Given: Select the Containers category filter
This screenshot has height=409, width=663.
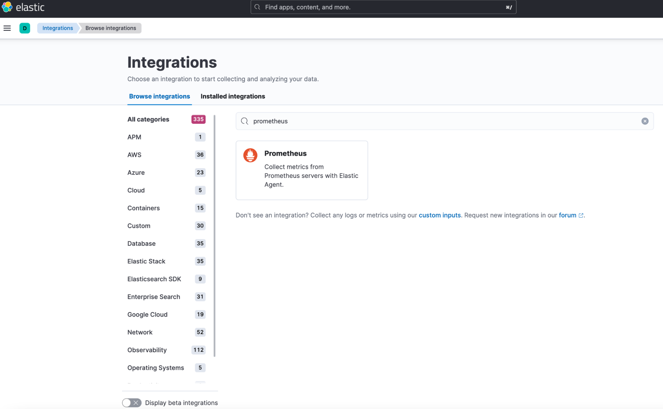Looking at the screenshot, I should [143, 207].
